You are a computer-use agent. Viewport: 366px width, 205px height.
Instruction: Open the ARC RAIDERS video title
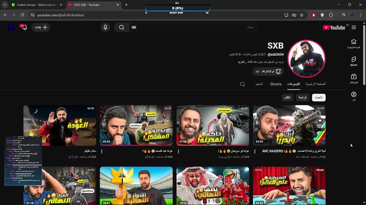point(294,151)
